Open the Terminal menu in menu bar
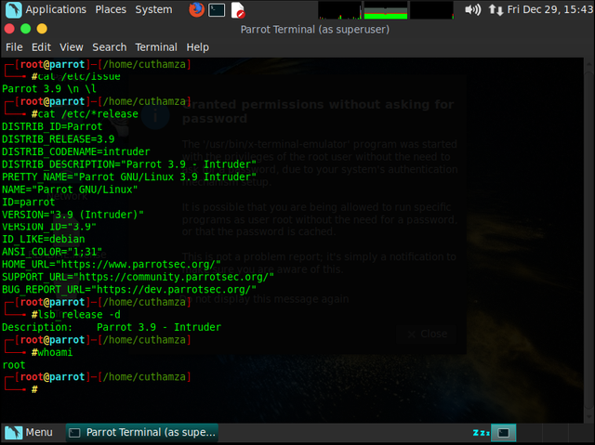This screenshot has height=445, width=595. 156,47
